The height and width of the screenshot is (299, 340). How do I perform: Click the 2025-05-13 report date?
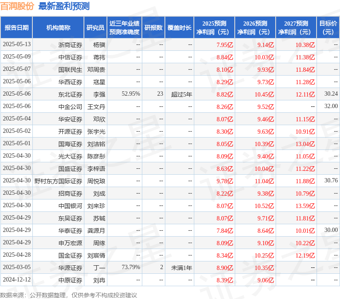pyautogui.click(x=17, y=44)
